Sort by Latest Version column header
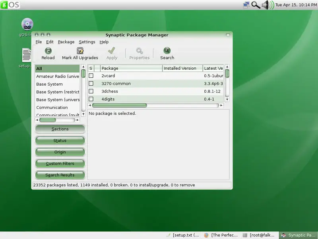Image resolution: width=318 pixels, height=239 pixels. point(213,68)
